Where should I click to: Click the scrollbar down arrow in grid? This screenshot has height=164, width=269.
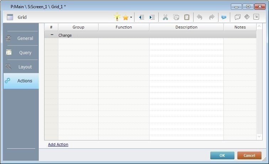click(259, 137)
